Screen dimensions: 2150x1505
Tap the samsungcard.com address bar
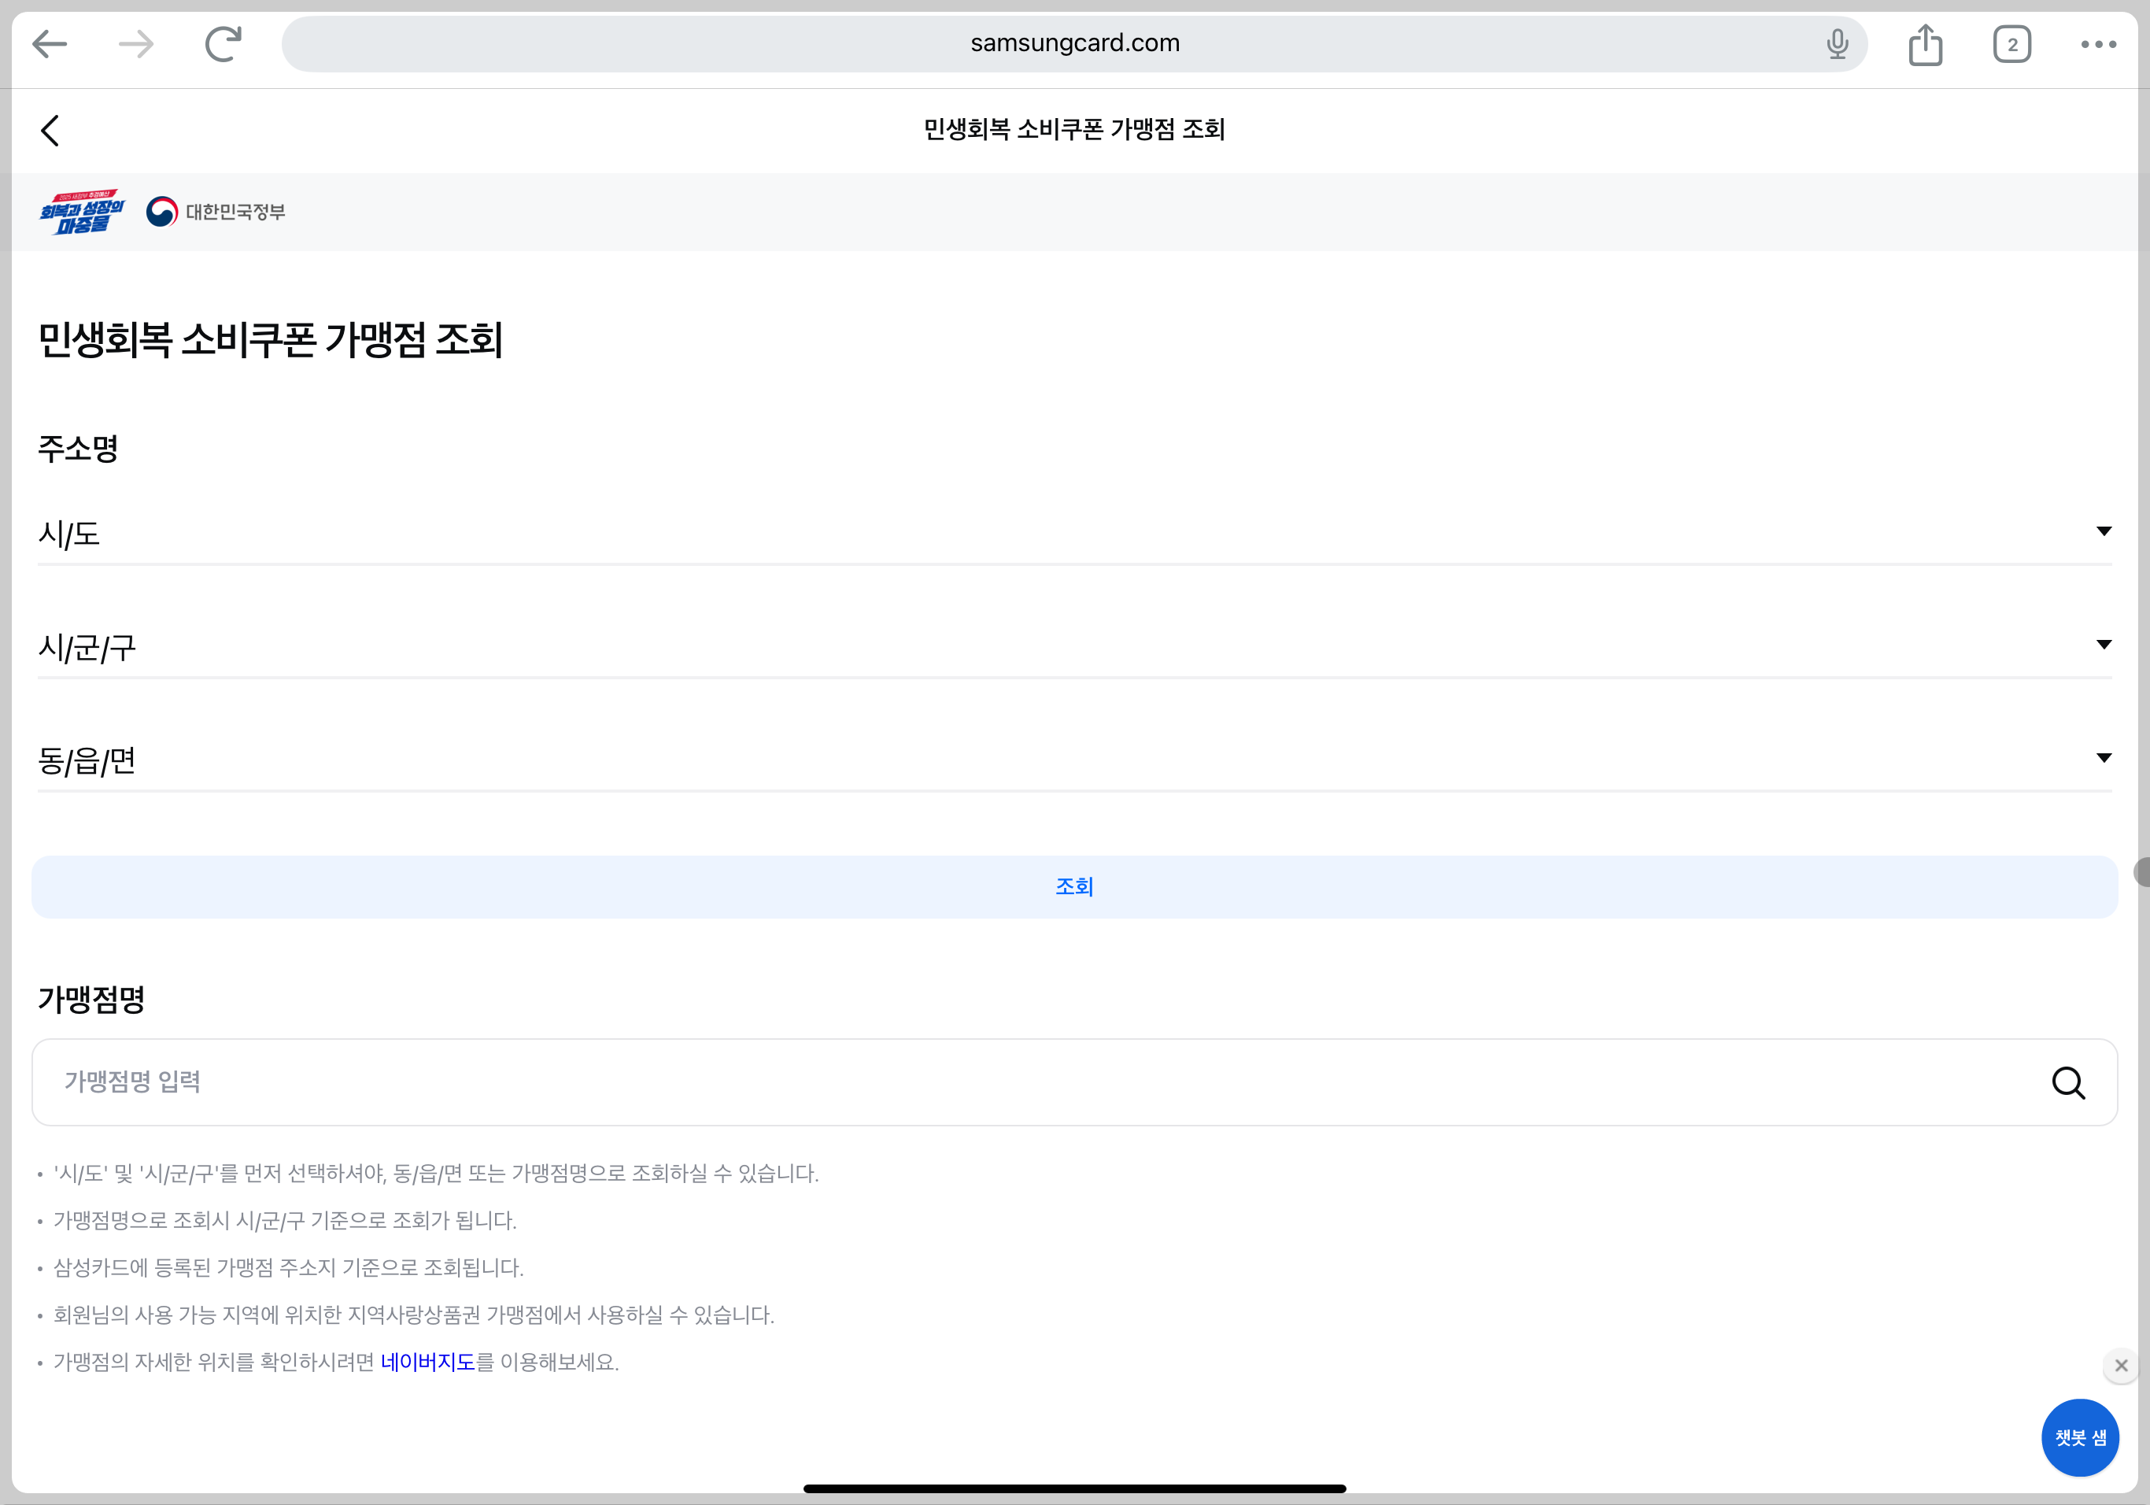click(1074, 44)
